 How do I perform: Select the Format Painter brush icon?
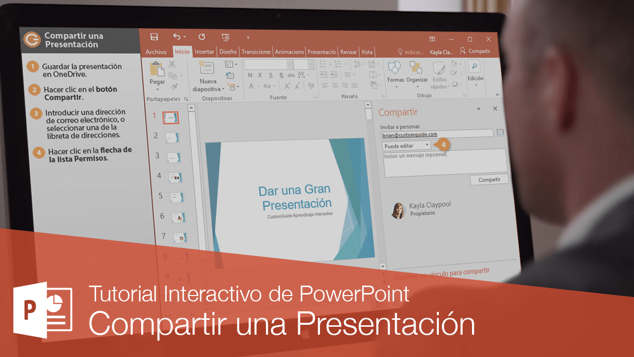(x=174, y=87)
